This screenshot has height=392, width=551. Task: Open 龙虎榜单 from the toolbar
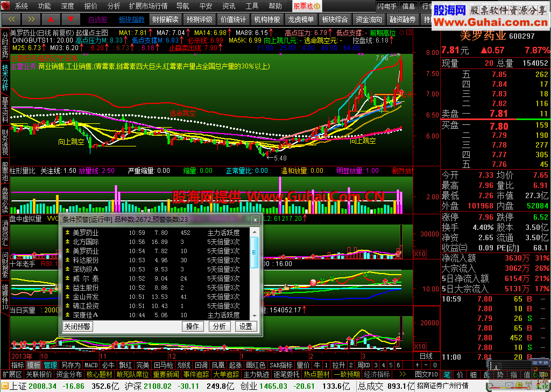(301, 19)
